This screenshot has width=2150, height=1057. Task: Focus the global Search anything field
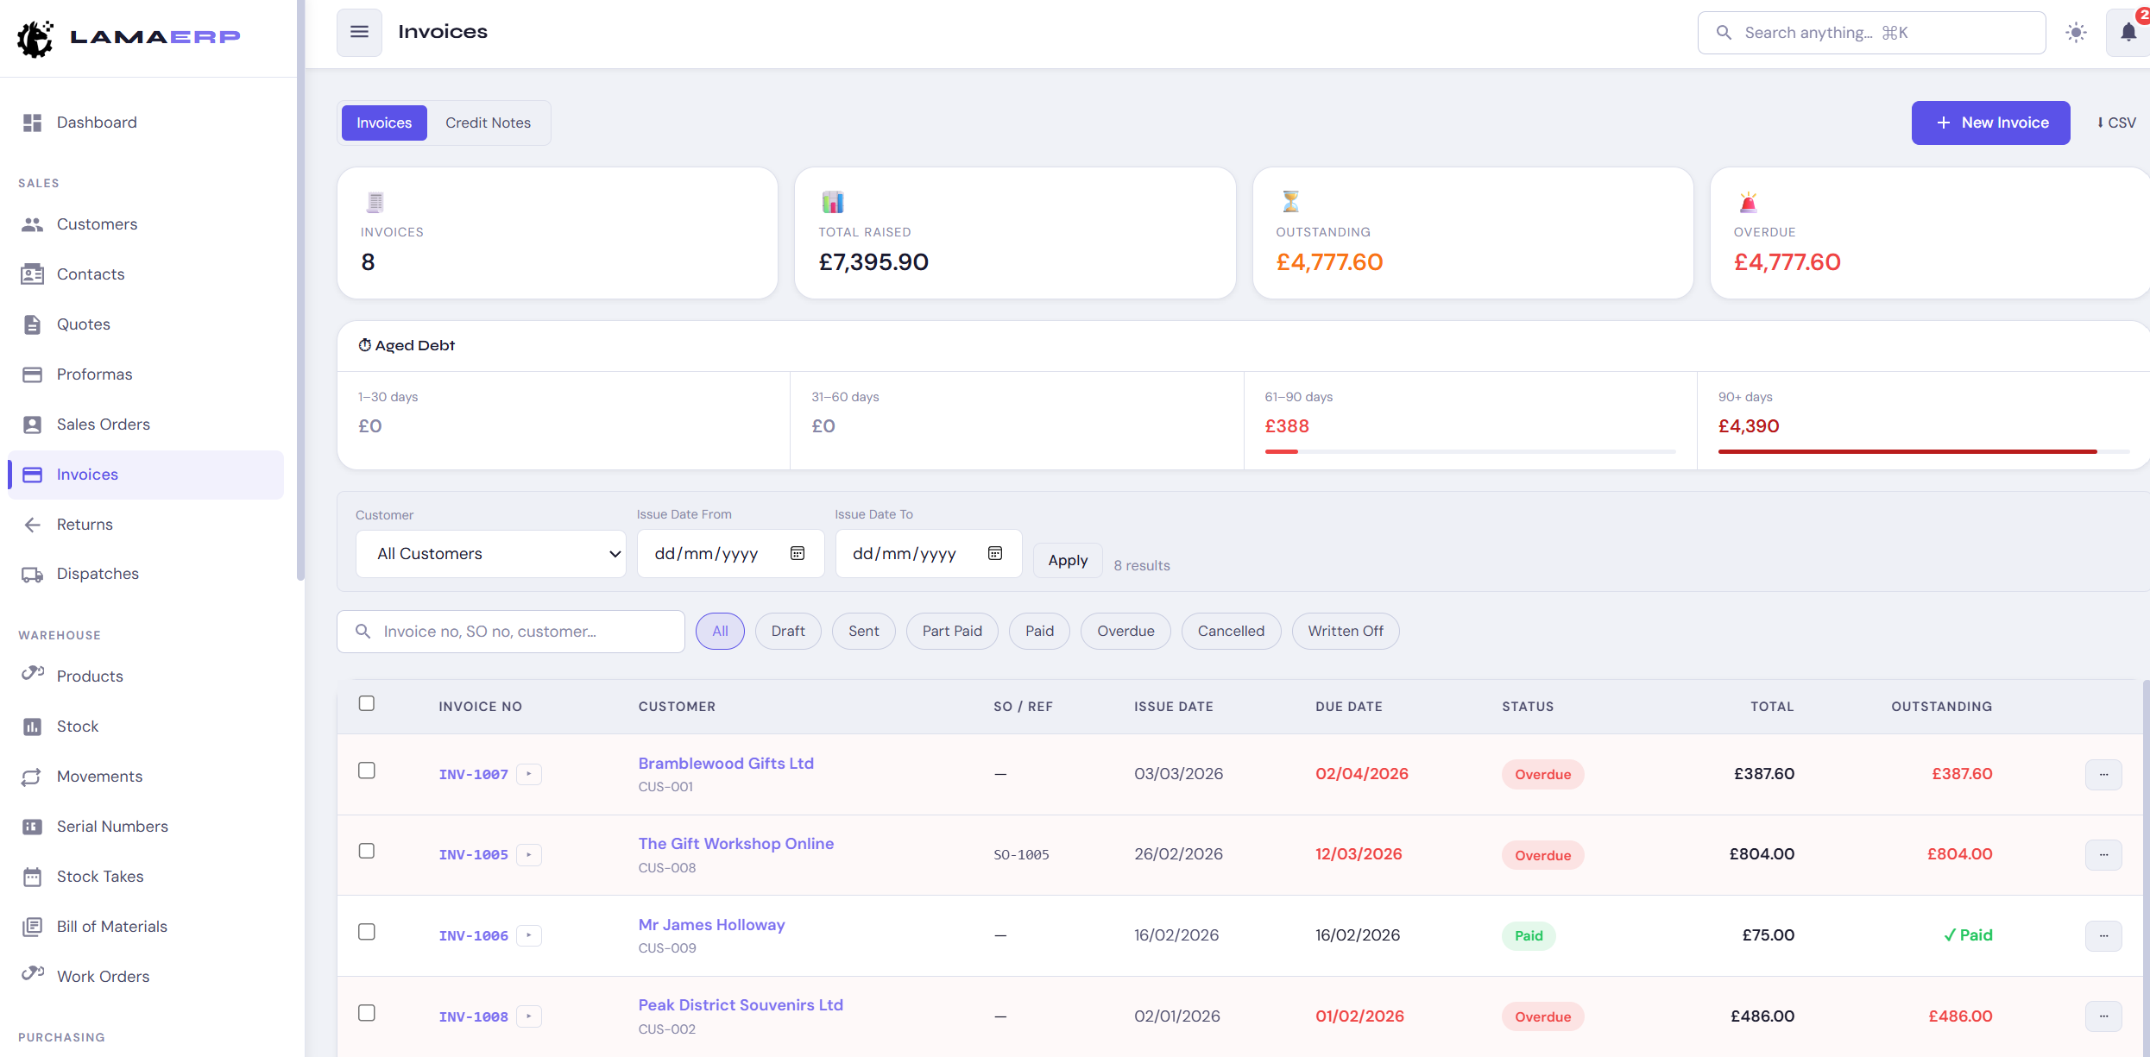pyautogui.click(x=1871, y=33)
